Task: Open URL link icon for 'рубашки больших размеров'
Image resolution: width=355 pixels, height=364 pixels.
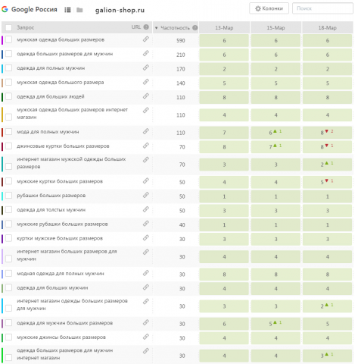Action: 146,195
